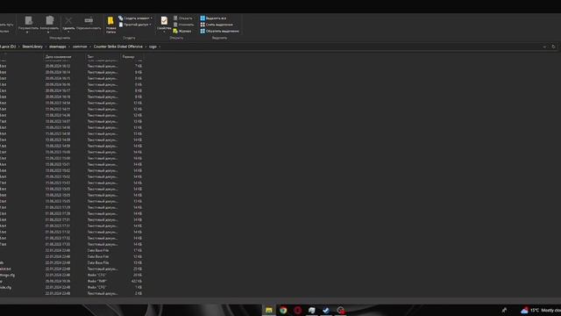561x316 pixels.
Task: Navigate to SteamLibrary in the breadcrumb
Action: click(32, 47)
